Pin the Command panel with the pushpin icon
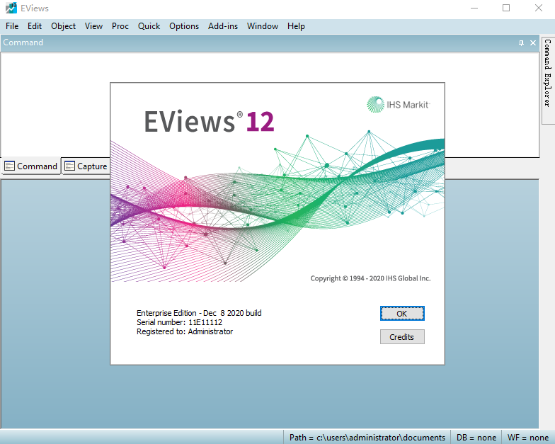This screenshot has height=444, width=555. point(521,42)
